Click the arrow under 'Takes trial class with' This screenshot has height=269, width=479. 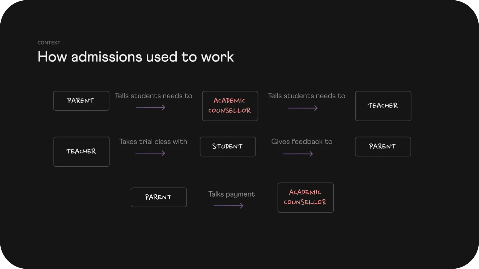click(150, 153)
